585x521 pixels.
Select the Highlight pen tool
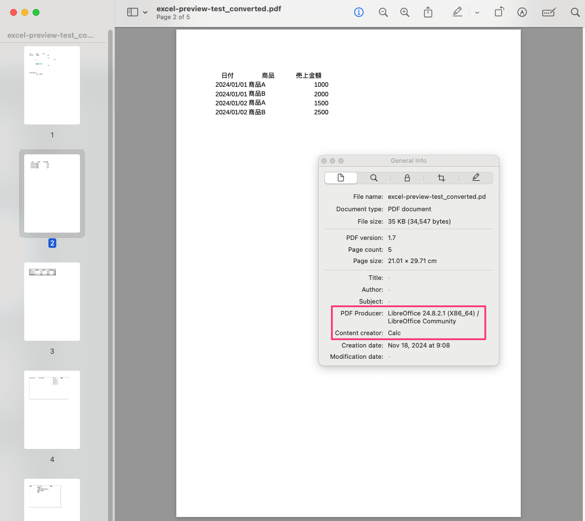[457, 12]
